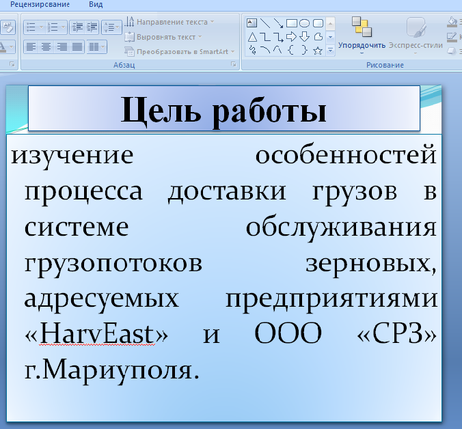Click the shape fill paint bucket
This screenshot has height=429, width=462.
pos(452,22)
